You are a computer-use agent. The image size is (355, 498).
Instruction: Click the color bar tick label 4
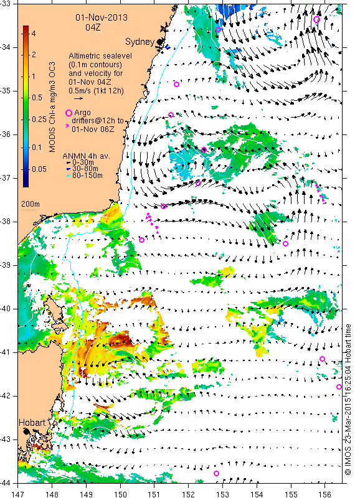coord(34,34)
